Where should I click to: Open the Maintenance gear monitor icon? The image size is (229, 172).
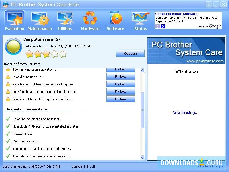click(x=40, y=19)
